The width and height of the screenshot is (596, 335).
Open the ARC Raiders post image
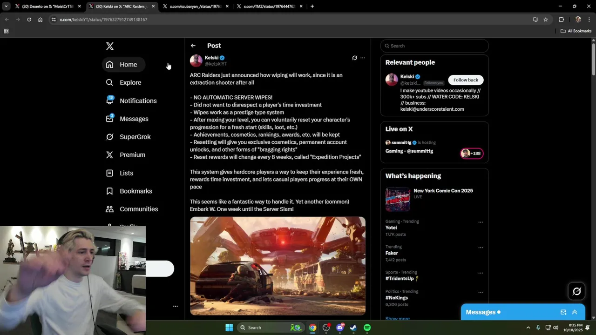coord(278,266)
